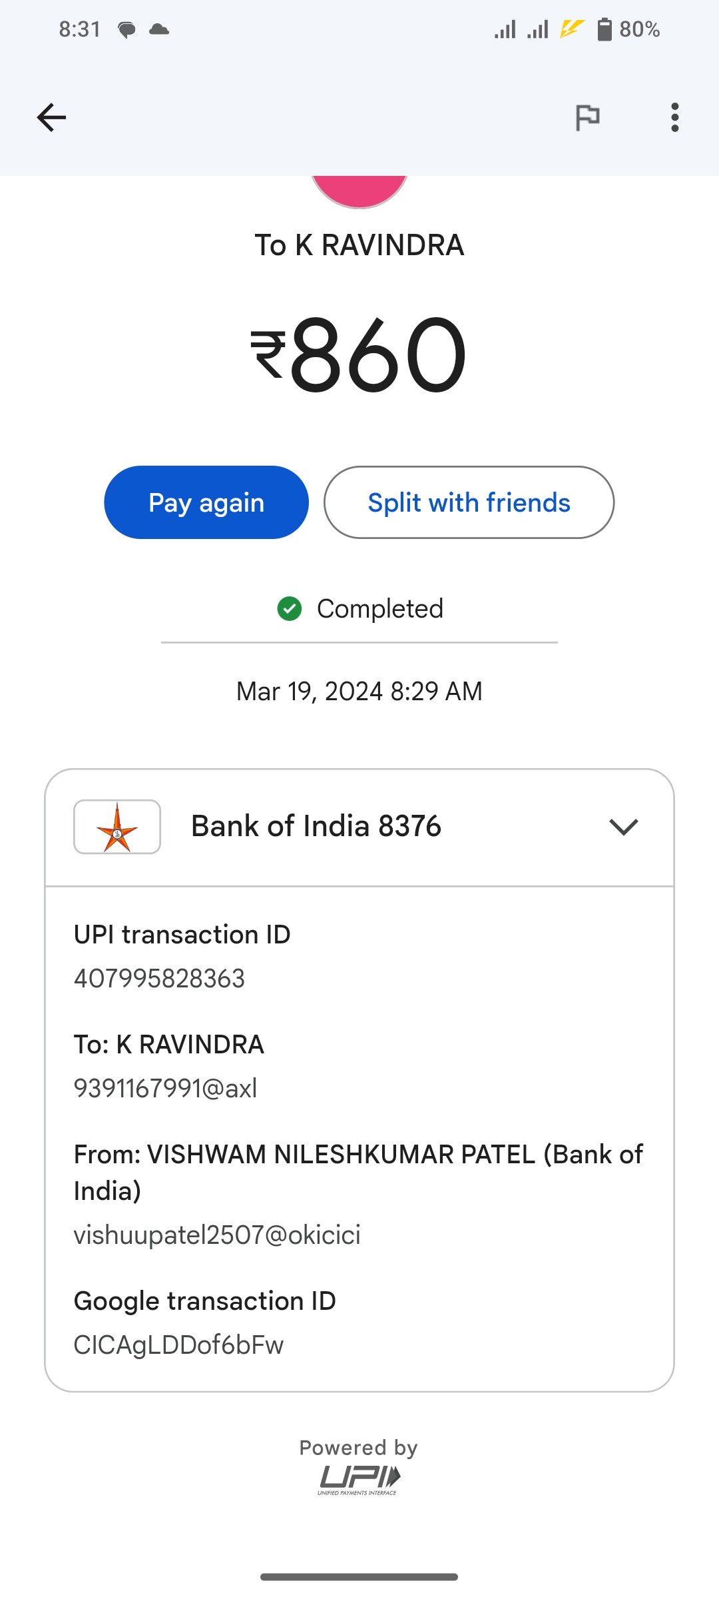Tap the To K RAVINDRA heading
This screenshot has height=1599, width=719.
(359, 245)
